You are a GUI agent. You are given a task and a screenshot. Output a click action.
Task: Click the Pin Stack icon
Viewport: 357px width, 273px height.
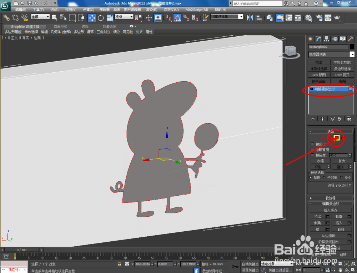click(313, 119)
